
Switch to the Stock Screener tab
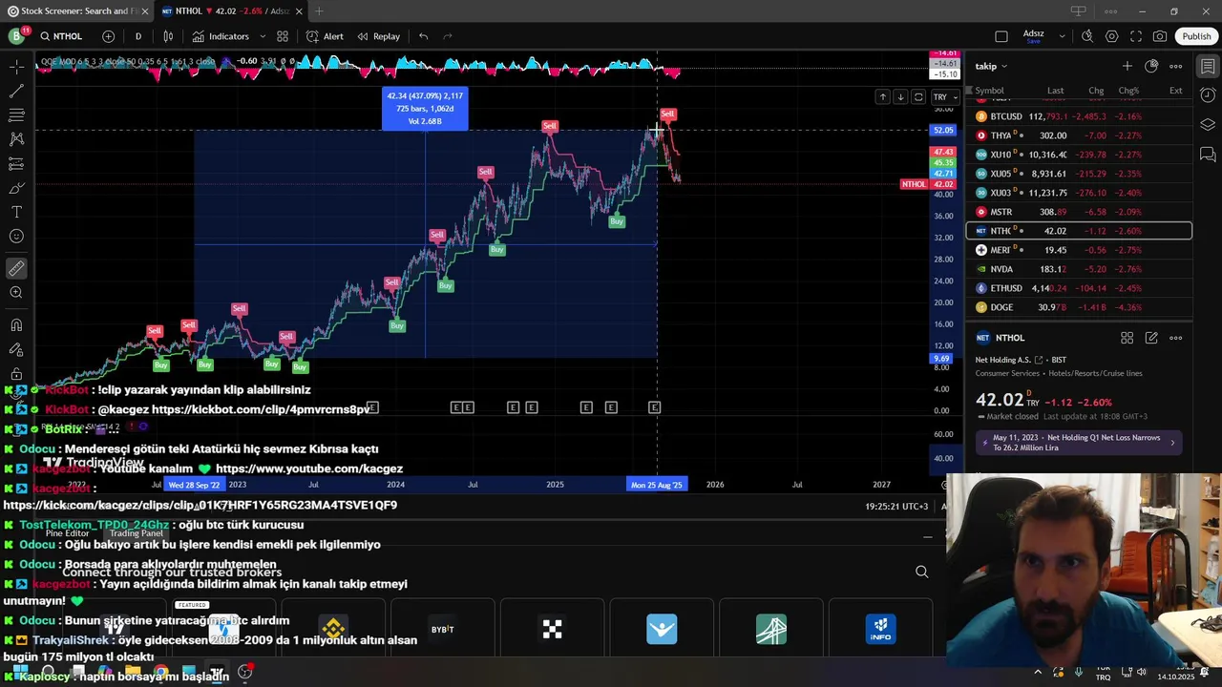point(78,11)
